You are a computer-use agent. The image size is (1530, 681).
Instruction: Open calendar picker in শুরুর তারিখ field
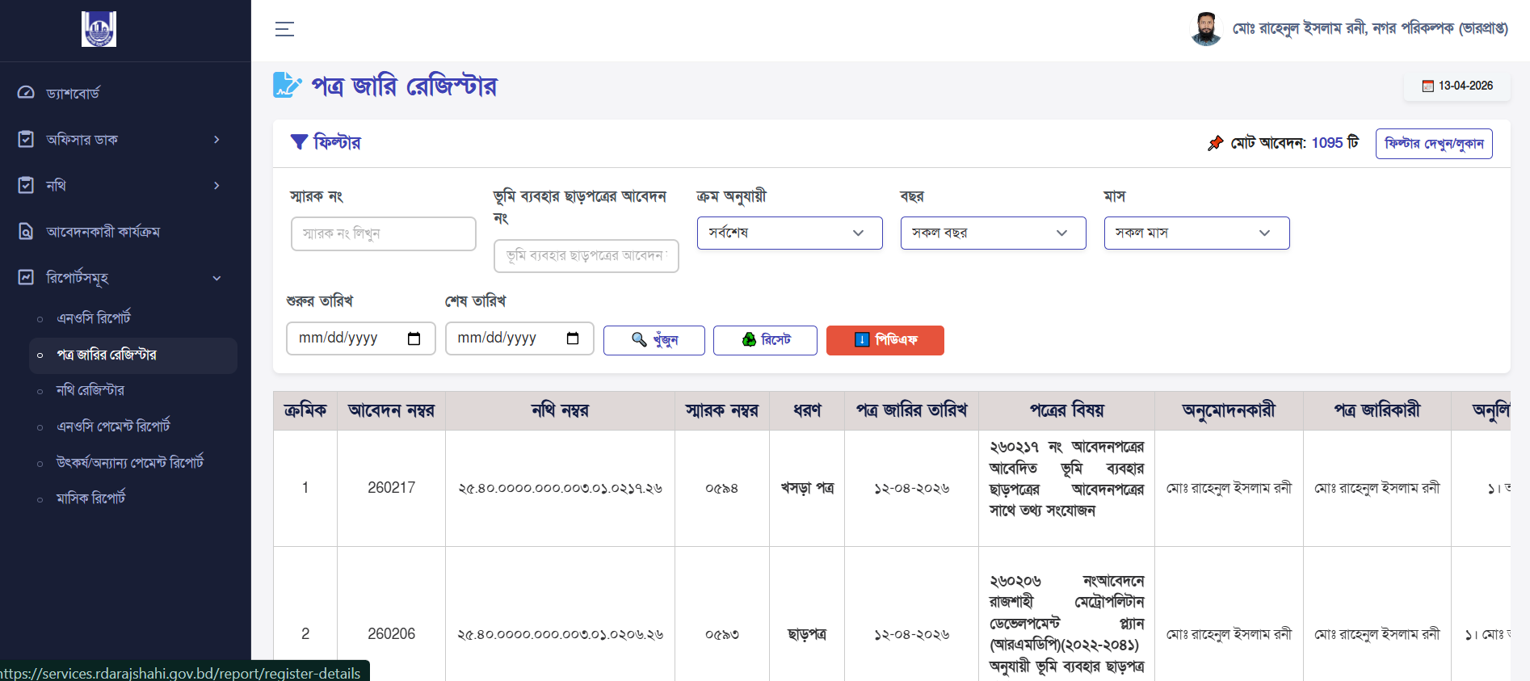point(414,338)
